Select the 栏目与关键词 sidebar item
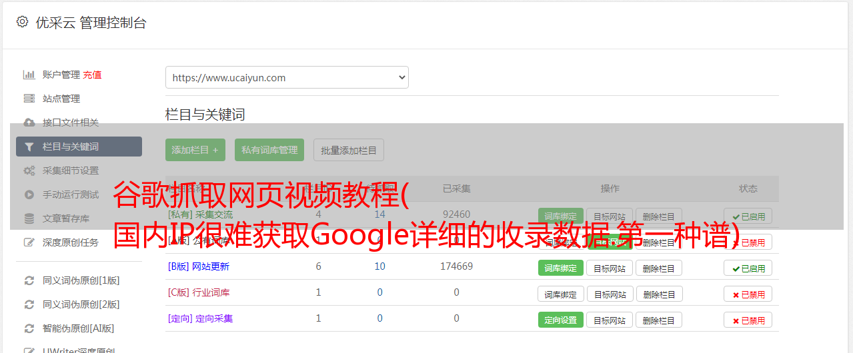The image size is (853, 353). tap(79, 147)
